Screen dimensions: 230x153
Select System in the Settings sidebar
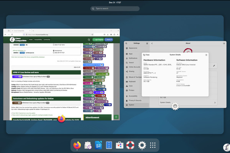(x=136, y=105)
